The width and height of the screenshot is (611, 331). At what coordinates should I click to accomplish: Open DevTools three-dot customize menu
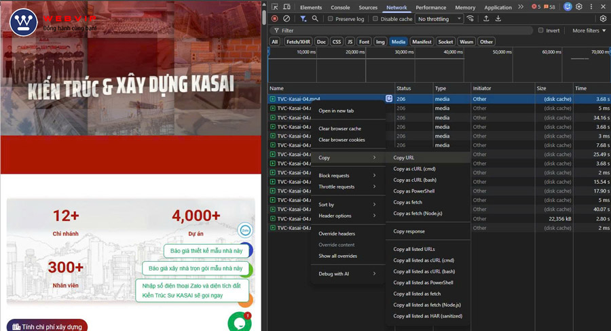point(591,7)
